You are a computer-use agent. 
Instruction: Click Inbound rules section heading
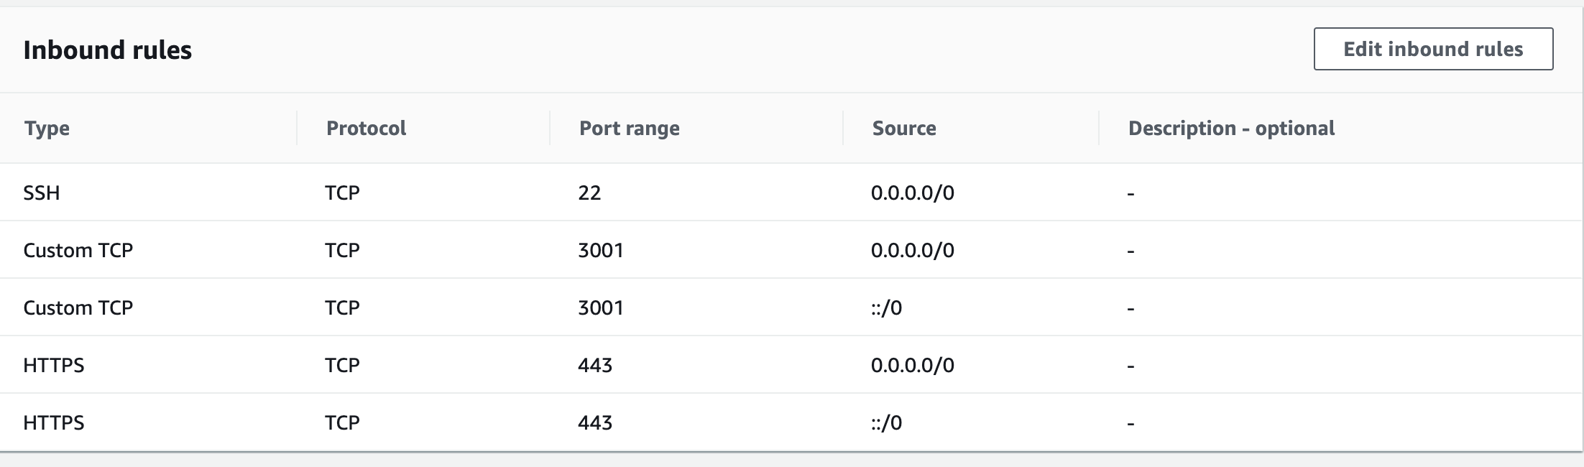pos(108,50)
